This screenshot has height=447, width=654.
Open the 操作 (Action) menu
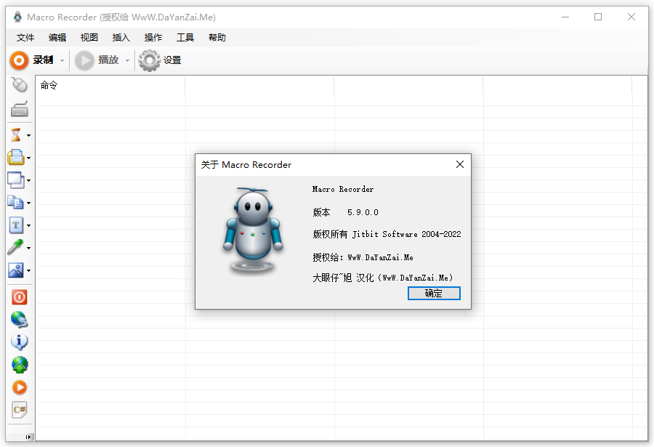[x=153, y=38]
